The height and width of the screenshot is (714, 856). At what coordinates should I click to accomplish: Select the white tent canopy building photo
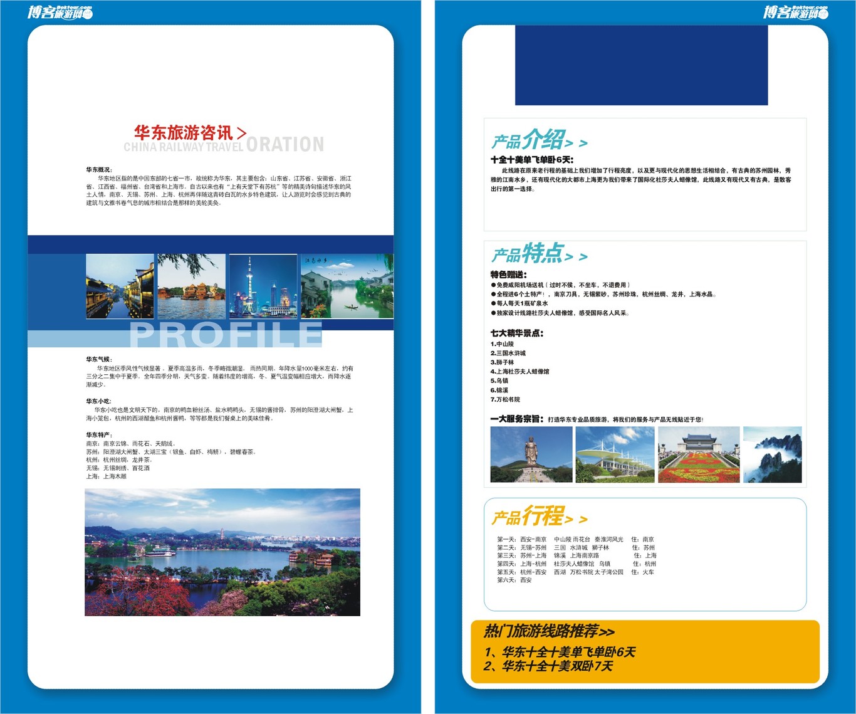click(615, 454)
